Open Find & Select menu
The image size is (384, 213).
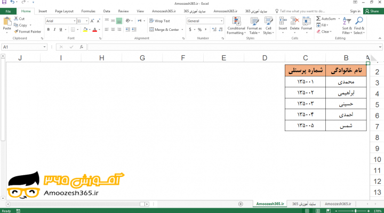[359, 26]
